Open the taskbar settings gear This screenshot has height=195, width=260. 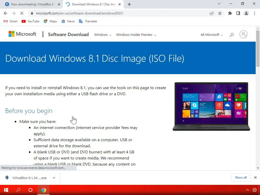[x=254, y=190]
